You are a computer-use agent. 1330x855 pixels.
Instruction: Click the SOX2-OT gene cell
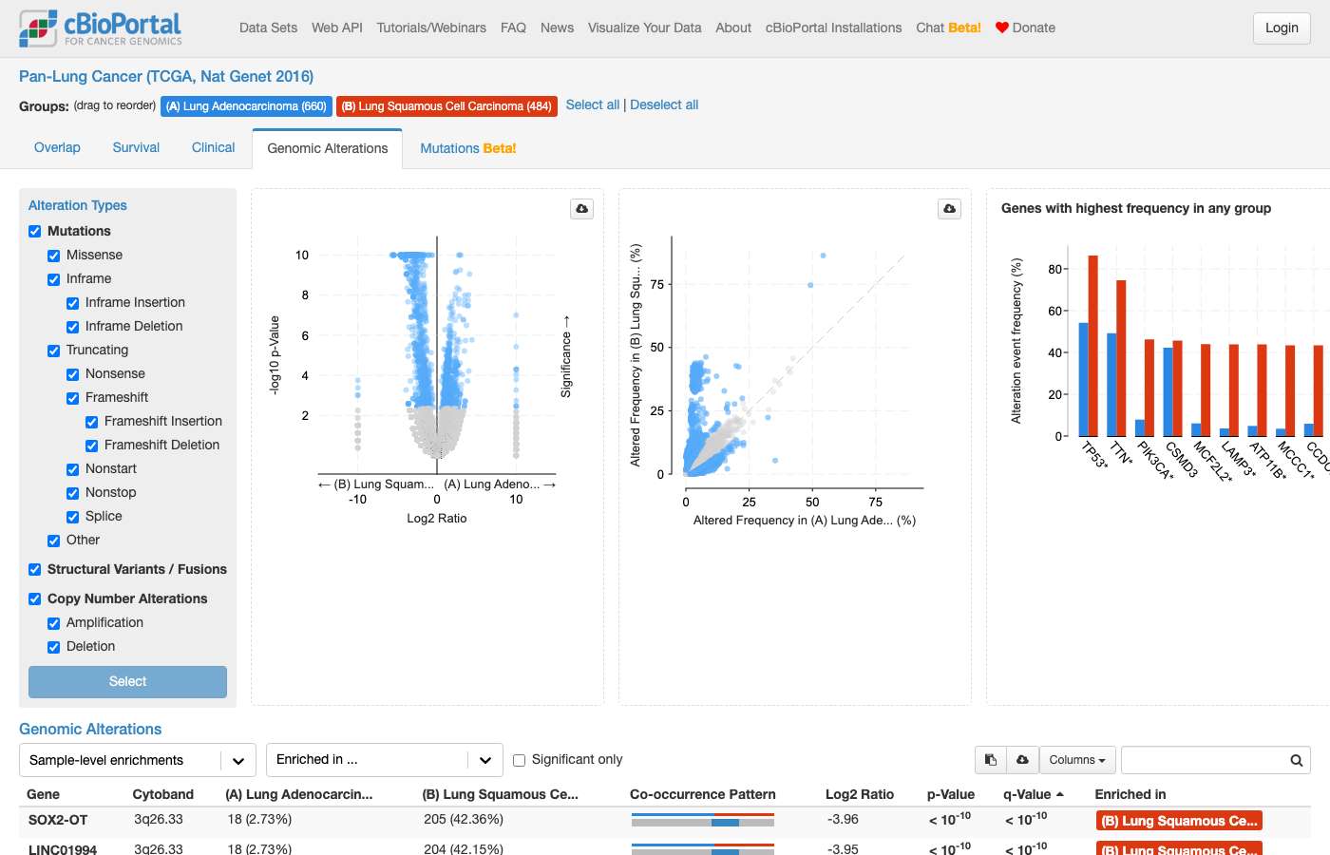click(58, 820)
